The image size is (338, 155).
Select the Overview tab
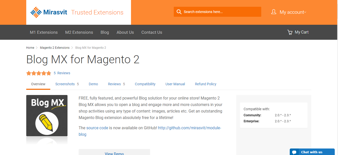pos(38,84)
